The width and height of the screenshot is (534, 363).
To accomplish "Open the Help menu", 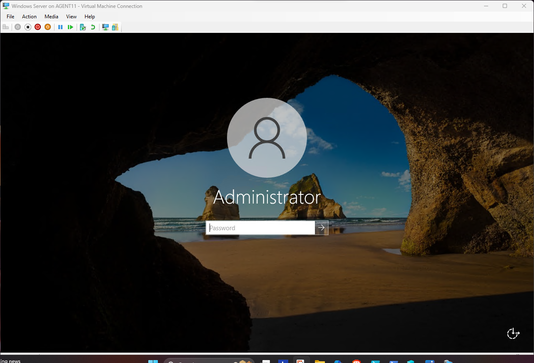I will pos(90,17).
